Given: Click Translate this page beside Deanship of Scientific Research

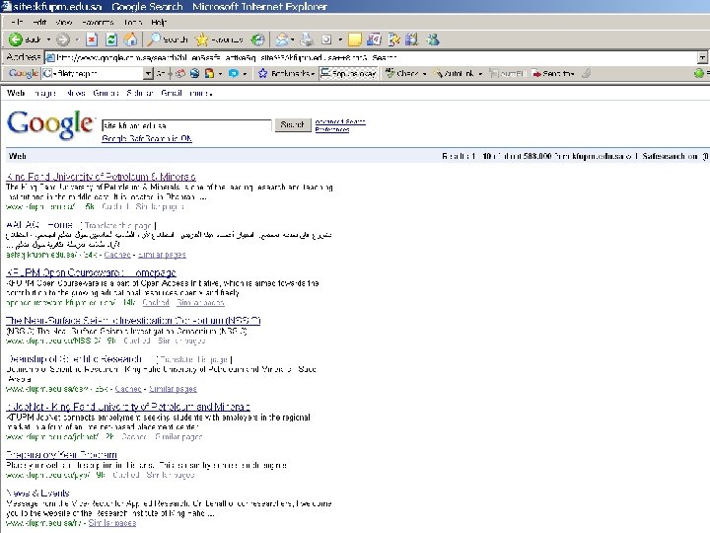Looking at the screenshot, I should tap(194, 360).
